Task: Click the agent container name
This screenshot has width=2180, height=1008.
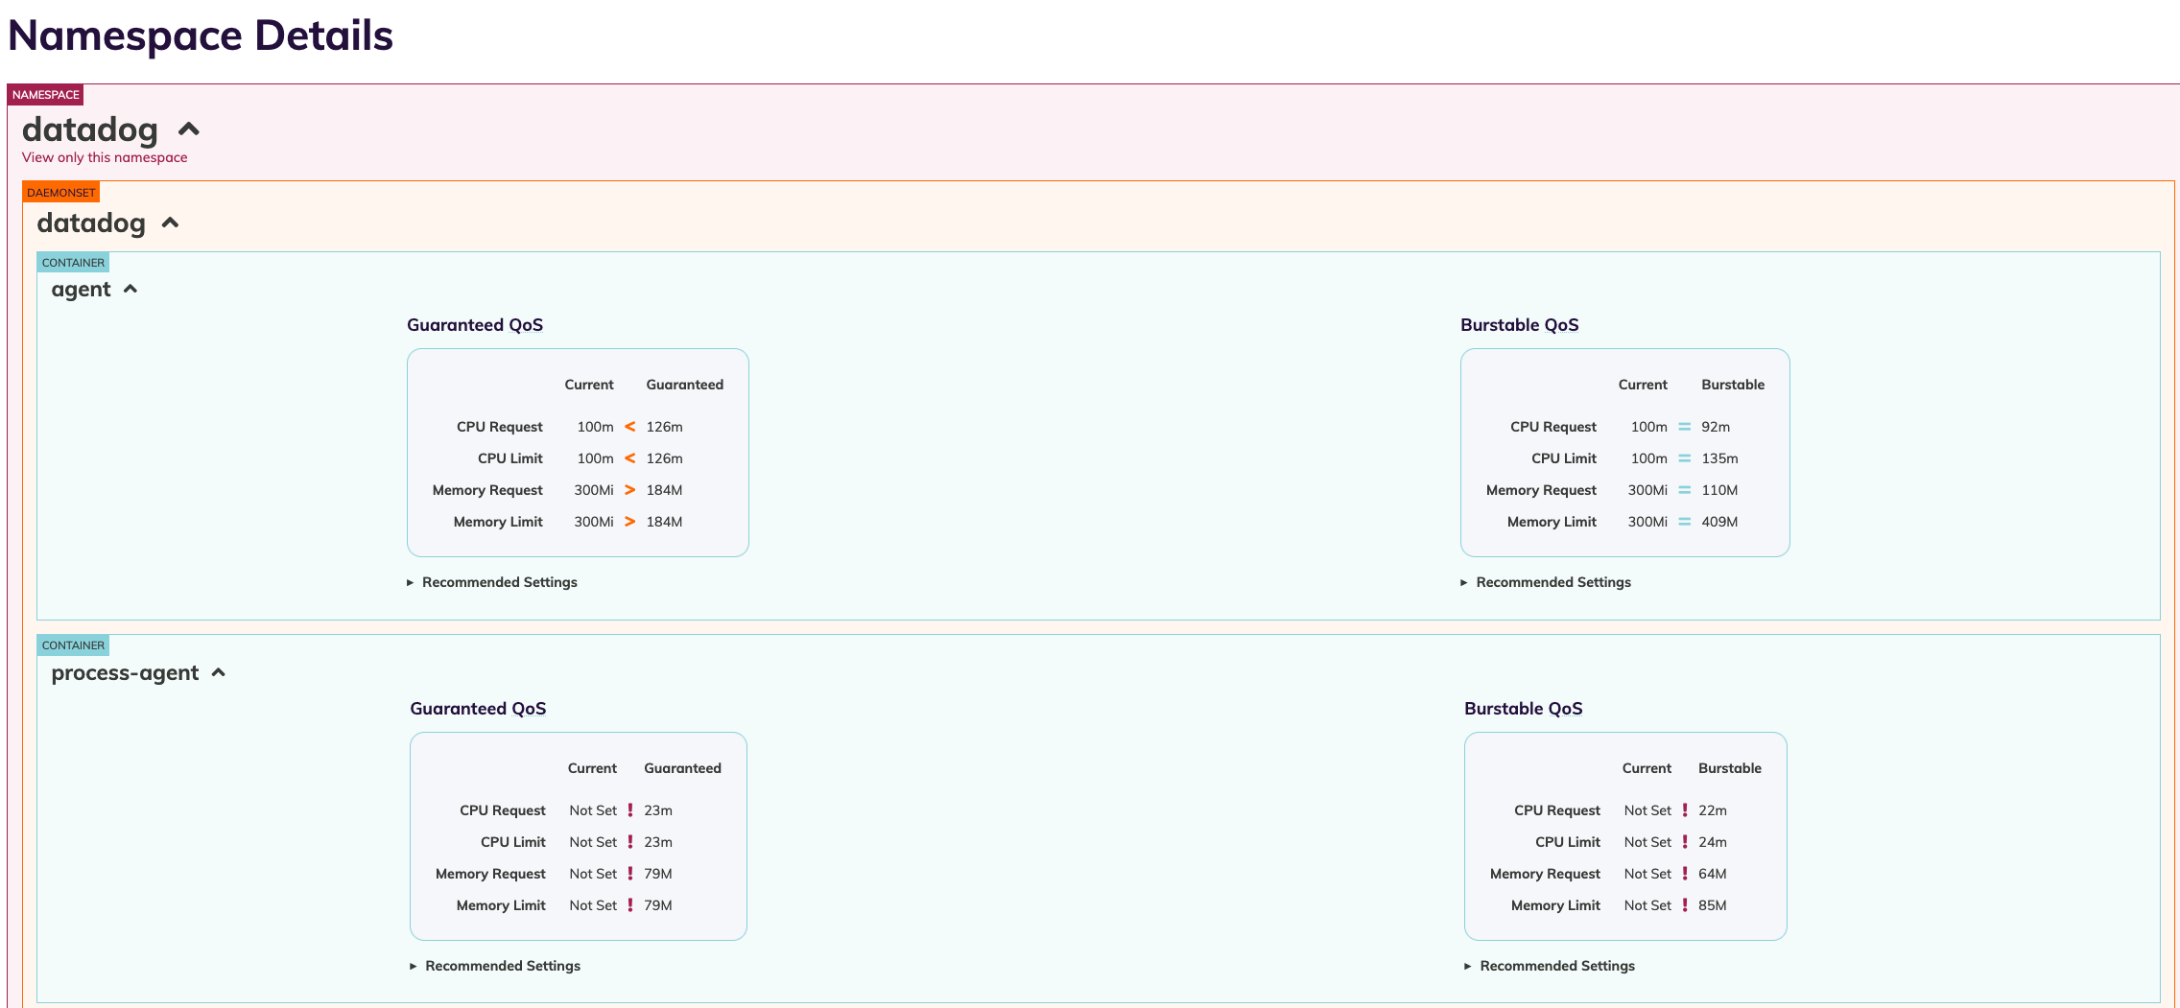Action: [82, 290]
